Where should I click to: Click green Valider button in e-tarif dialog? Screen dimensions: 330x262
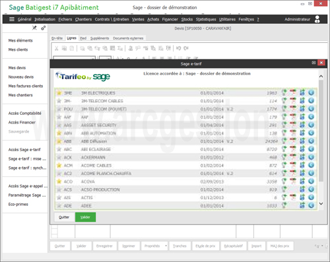pos(85,217)
